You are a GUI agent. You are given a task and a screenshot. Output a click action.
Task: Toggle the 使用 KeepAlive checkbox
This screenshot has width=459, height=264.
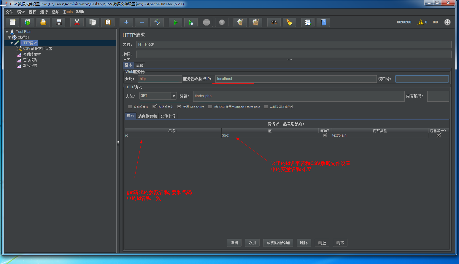[179, 107]
